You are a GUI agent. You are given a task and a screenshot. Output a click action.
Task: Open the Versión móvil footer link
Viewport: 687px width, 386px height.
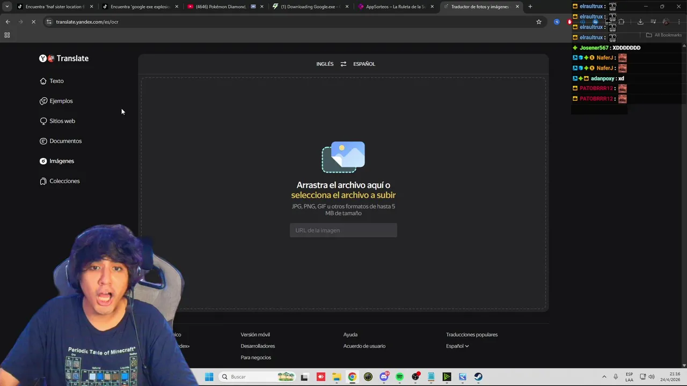[255, 335]
